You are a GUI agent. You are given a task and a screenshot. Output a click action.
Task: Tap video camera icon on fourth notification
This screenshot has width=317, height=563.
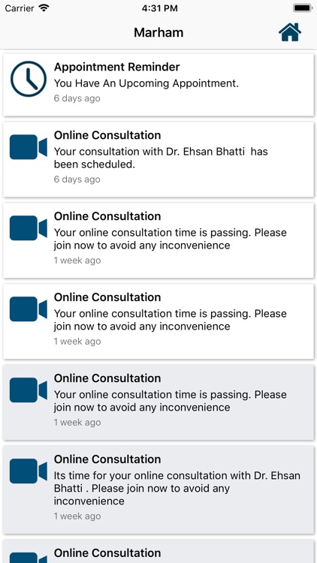(x=29, y=309)
